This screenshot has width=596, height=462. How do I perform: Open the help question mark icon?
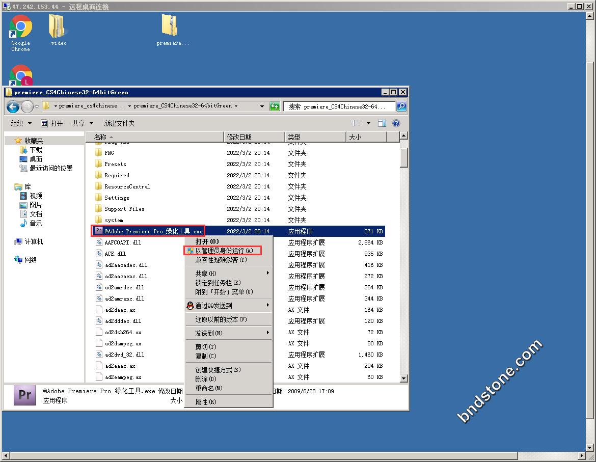[396, 123]
